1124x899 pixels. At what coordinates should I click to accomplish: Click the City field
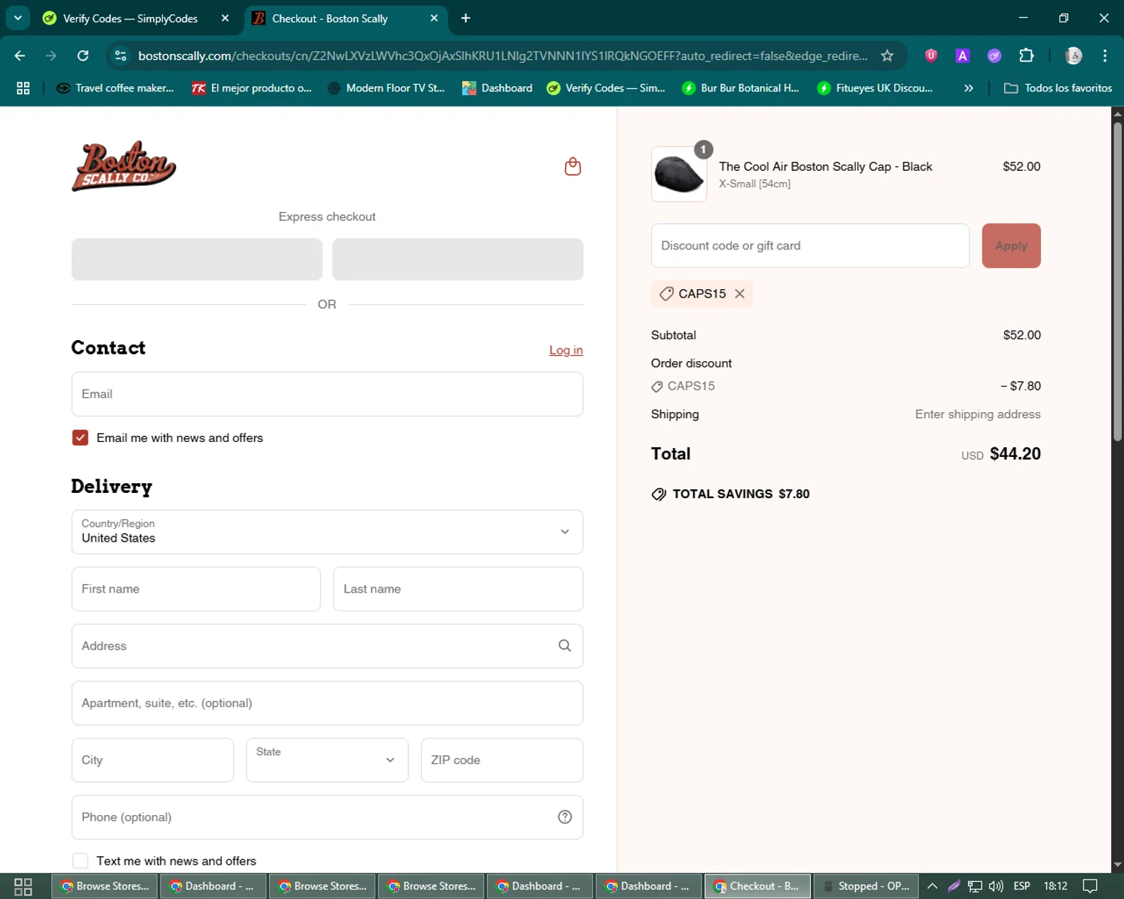152,760
